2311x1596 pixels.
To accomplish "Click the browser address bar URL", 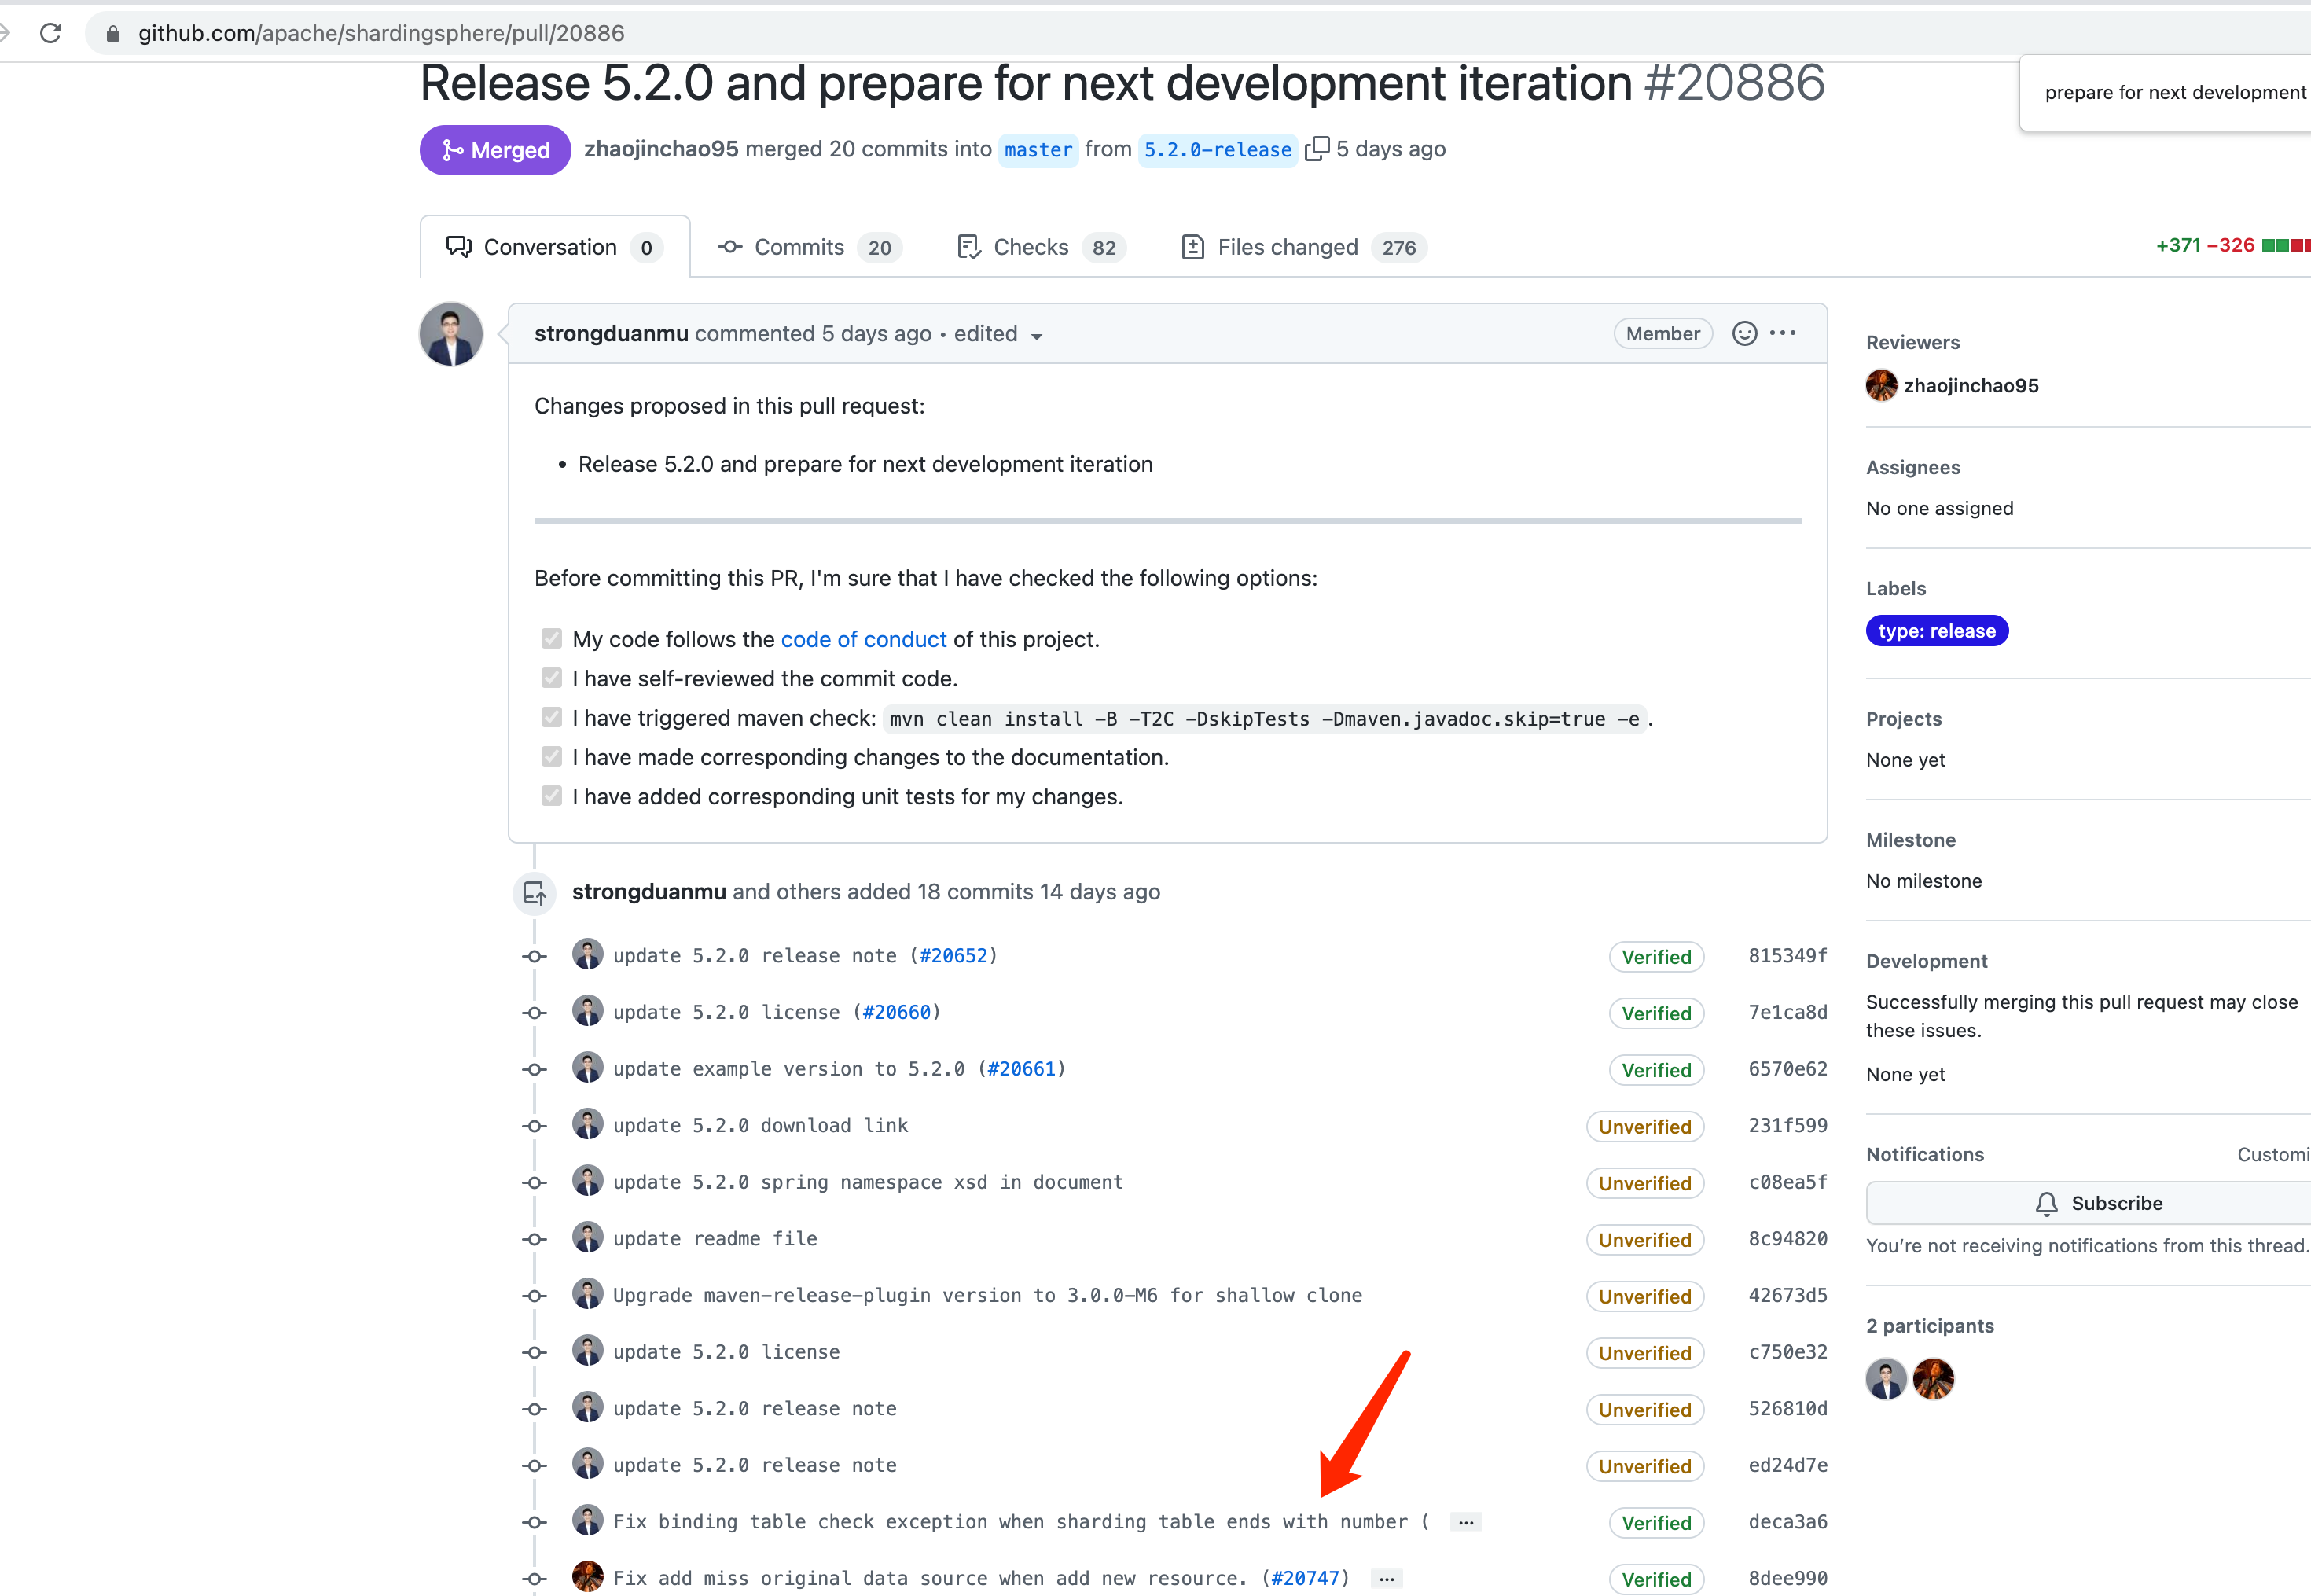I will tap(380, 33).
